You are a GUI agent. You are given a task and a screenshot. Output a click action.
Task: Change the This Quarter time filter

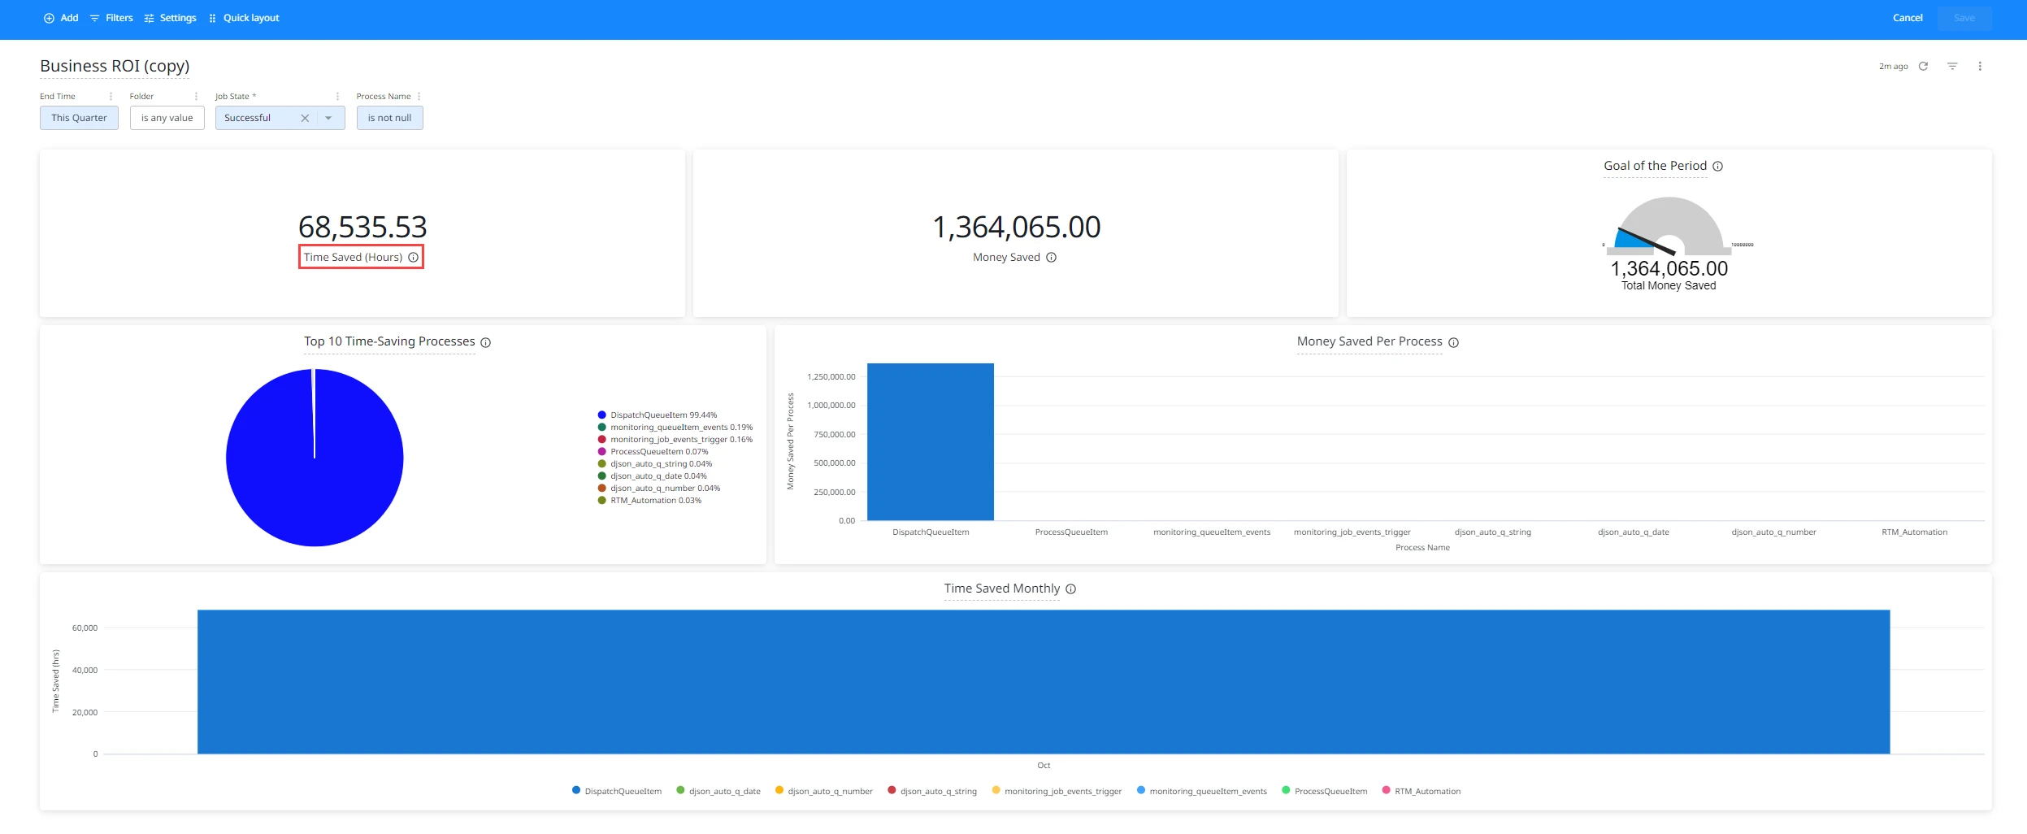(79, 118)
